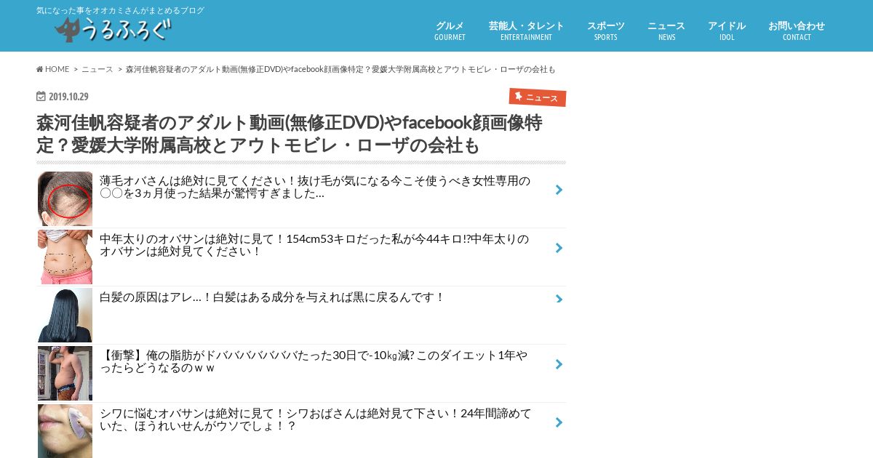The width and height of the screenshot is (873, 458).
Task: Open the ニュース NEWS menu
Action: point(666,31)
